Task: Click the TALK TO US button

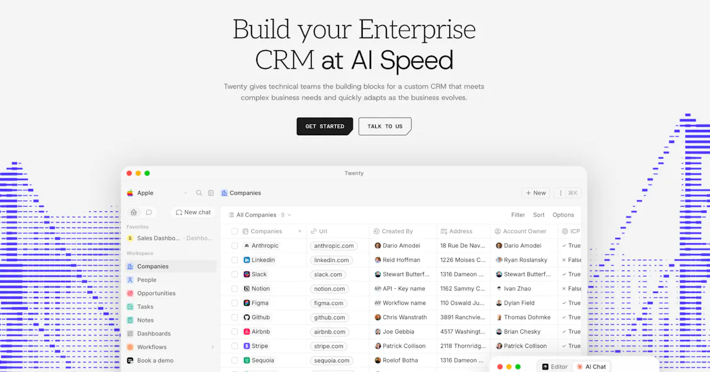Action: (385, 126)
